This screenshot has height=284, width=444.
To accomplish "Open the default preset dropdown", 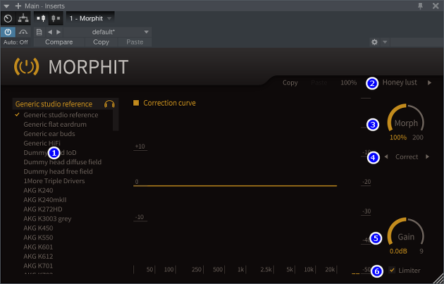I will coord(108,32).
